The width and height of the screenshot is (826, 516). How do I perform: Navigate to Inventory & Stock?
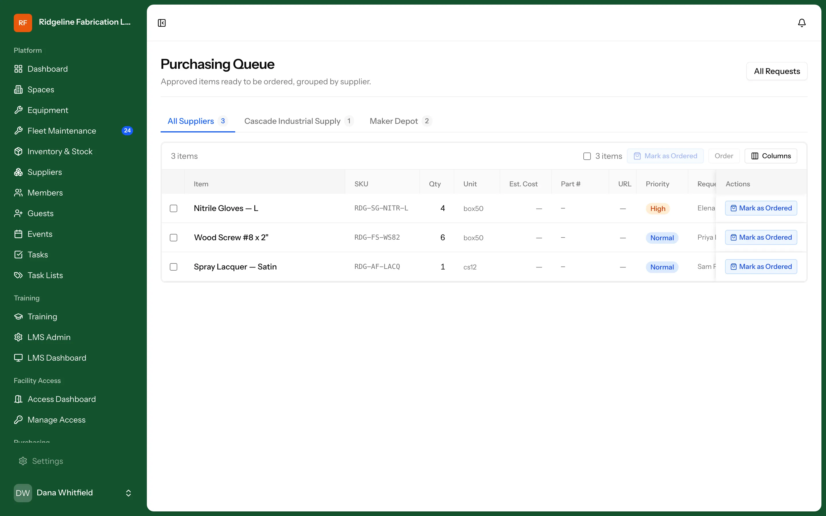pyautogui.click(x=73, y=152)
